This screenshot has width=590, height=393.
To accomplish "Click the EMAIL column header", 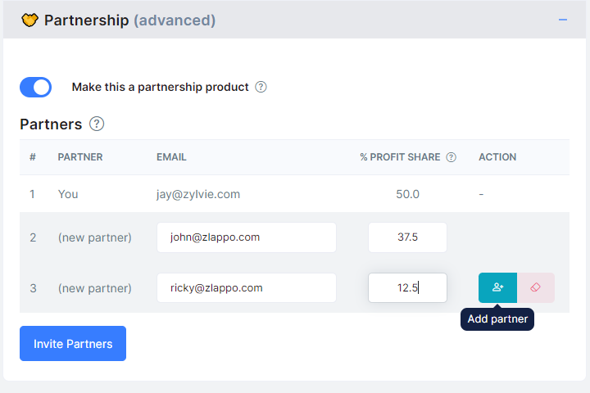I will 171,157.
